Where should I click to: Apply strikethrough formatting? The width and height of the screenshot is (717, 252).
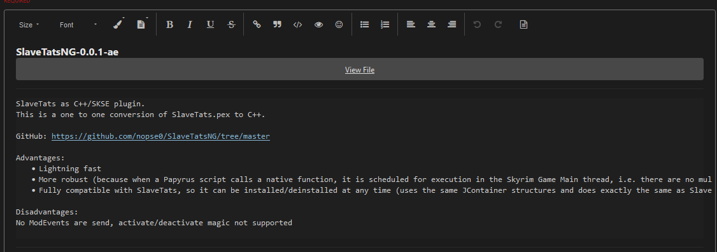[231, 25]
